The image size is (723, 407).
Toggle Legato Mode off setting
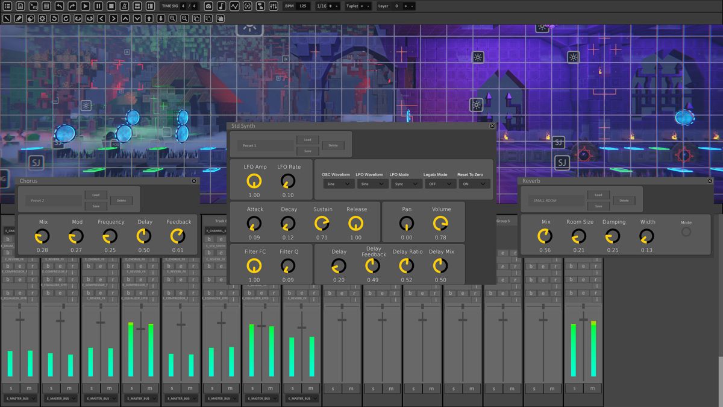pyautogui.click(x=440, y=184)
